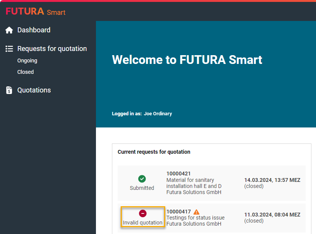
Task: Open the Dashboard menu item
Action: click(34, 30)
